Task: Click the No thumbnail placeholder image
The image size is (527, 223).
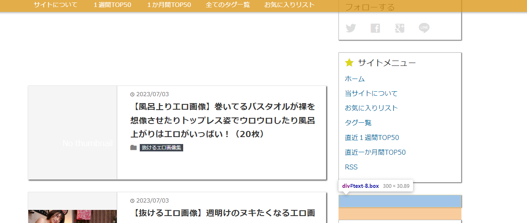Action: pyautogui.click(x=73, y=133)
